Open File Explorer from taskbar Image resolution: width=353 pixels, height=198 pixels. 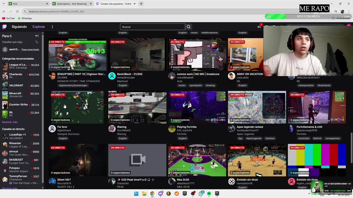click(x=144, y=194)
